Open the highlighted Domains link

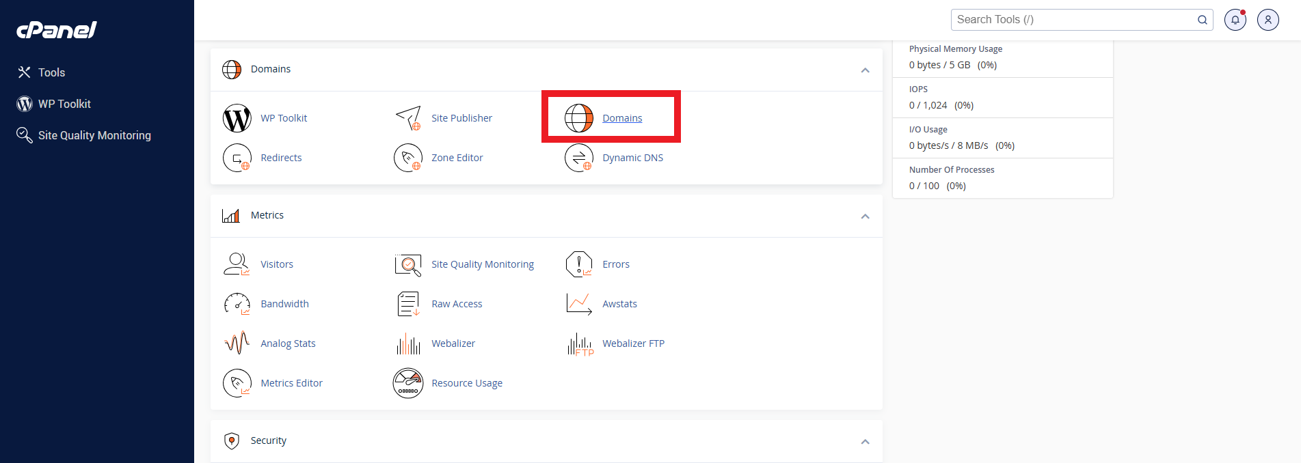(x=622, y=118)
